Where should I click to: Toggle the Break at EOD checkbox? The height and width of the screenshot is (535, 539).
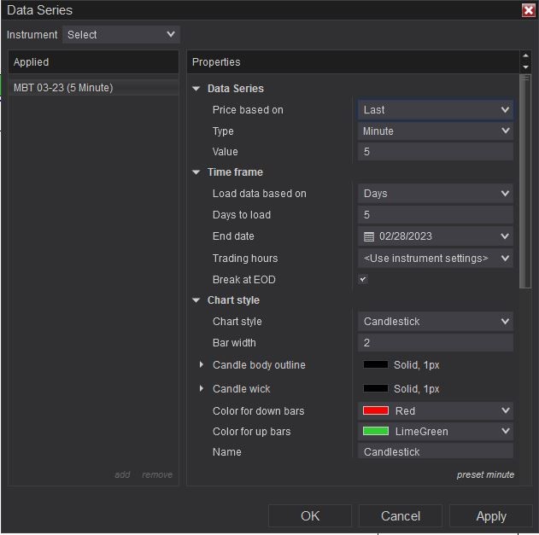(x=363, y=280)
